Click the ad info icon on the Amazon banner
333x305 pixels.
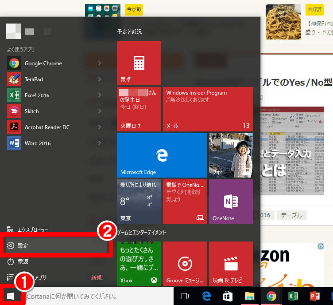[321, 246]
